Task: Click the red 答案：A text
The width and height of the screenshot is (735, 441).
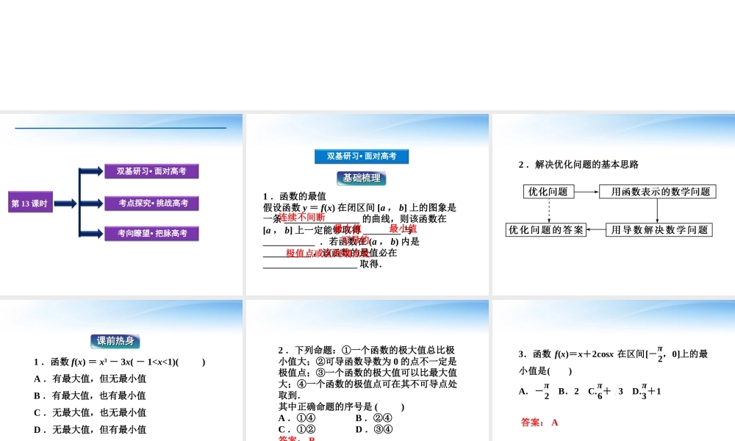Action: point(539,422)
